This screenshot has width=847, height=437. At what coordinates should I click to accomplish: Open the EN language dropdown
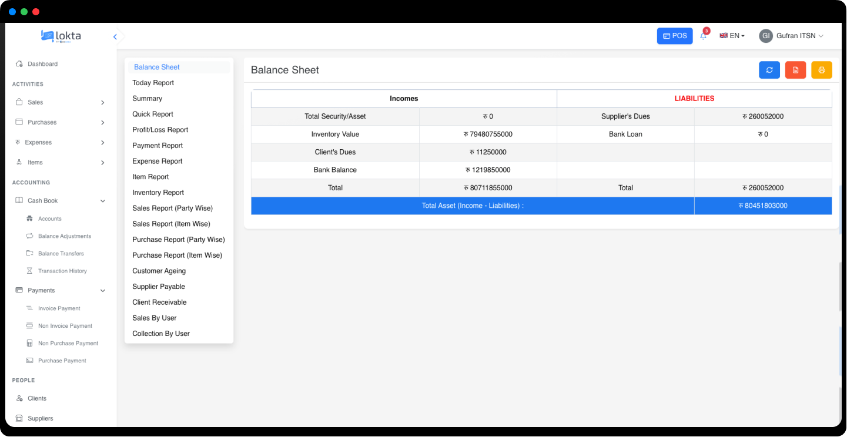[732, 36]
